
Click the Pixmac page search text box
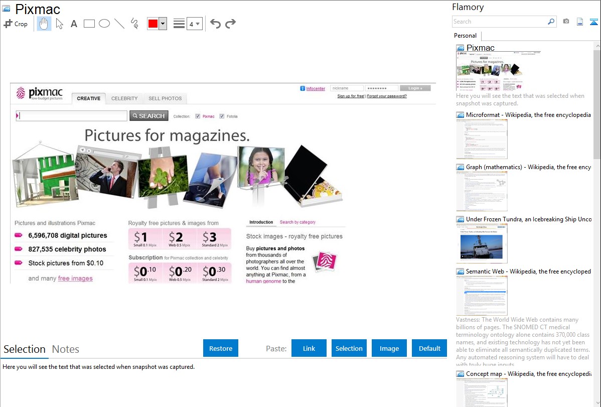72,116
